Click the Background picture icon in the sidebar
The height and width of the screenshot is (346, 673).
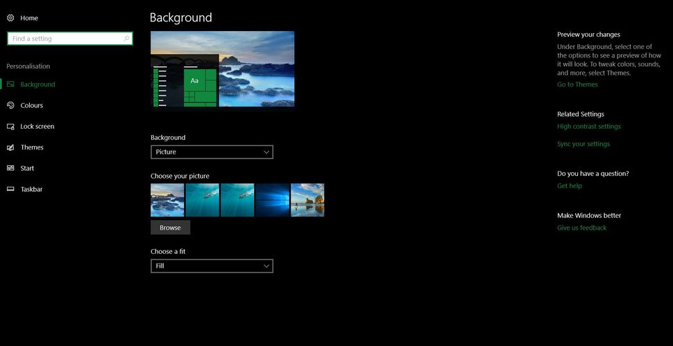pyautogui.click(x=10, y=84)
